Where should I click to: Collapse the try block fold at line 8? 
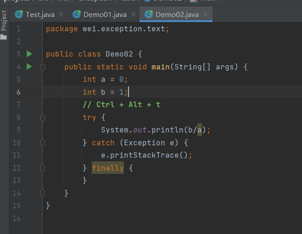coord(43,118)
